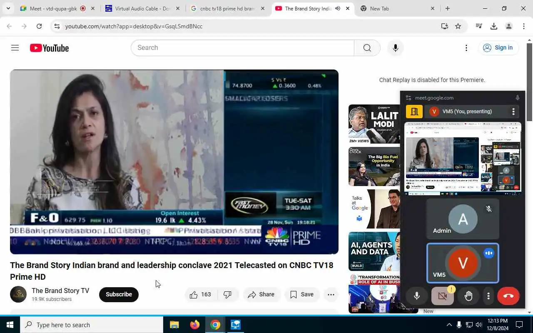This screenshot has height=333, width=533.
Task: Click the Share button
Action: pos(261,294)
